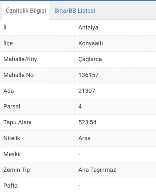Click the Mahalle/Köy label

[20, 59]
